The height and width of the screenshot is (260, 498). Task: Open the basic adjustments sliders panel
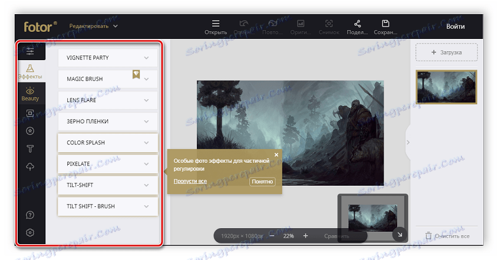click(30, 51)
